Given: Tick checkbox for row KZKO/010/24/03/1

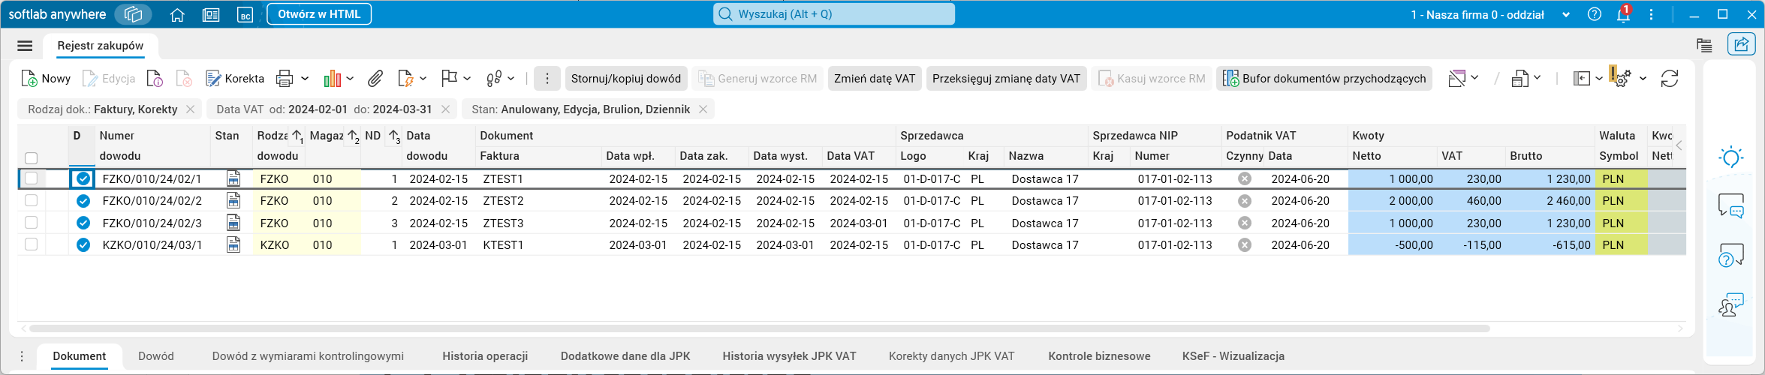Looking at the screenshot, I should tap(31, 244).
